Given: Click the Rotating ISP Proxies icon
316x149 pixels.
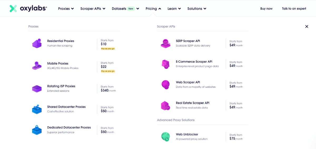Looking at the screenshot, I should coord(37,89).
